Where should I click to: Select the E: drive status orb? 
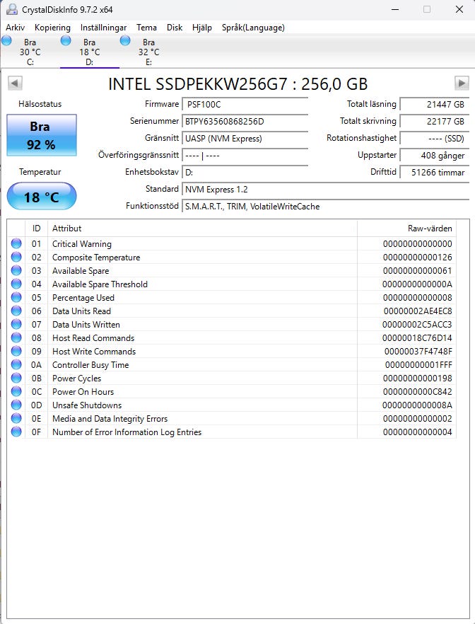(x=126, y=41)
